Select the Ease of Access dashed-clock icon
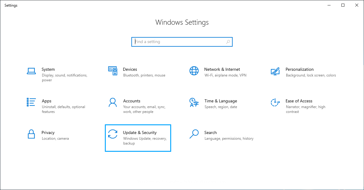 point(275,102)
